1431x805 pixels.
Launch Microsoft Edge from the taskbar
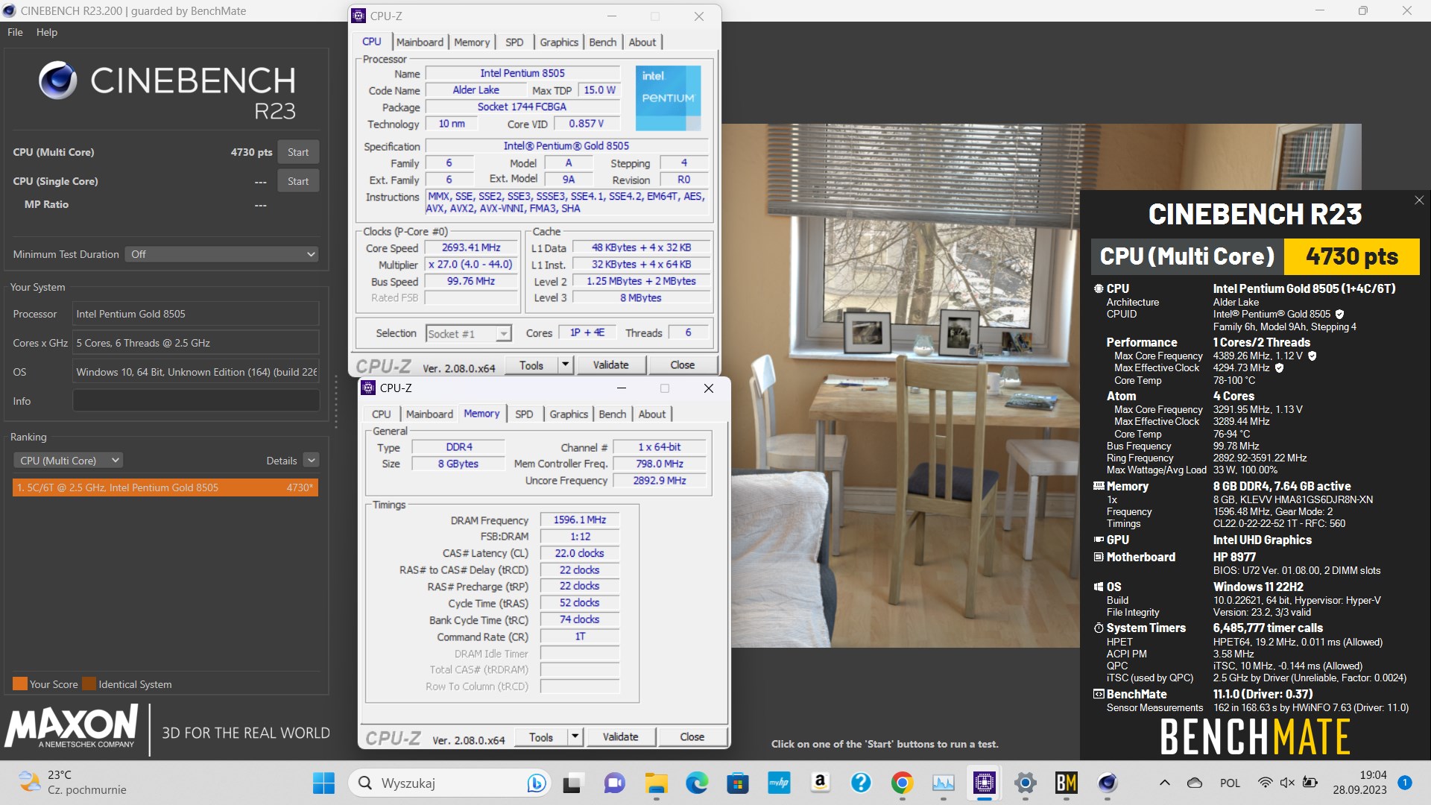point(697,783)
